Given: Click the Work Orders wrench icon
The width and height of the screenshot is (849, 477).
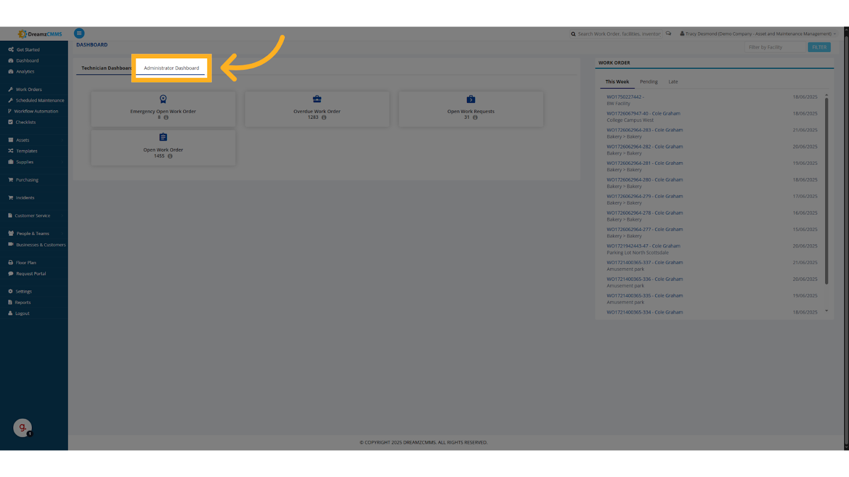Looking at the screenshot, I should (11, 89).
